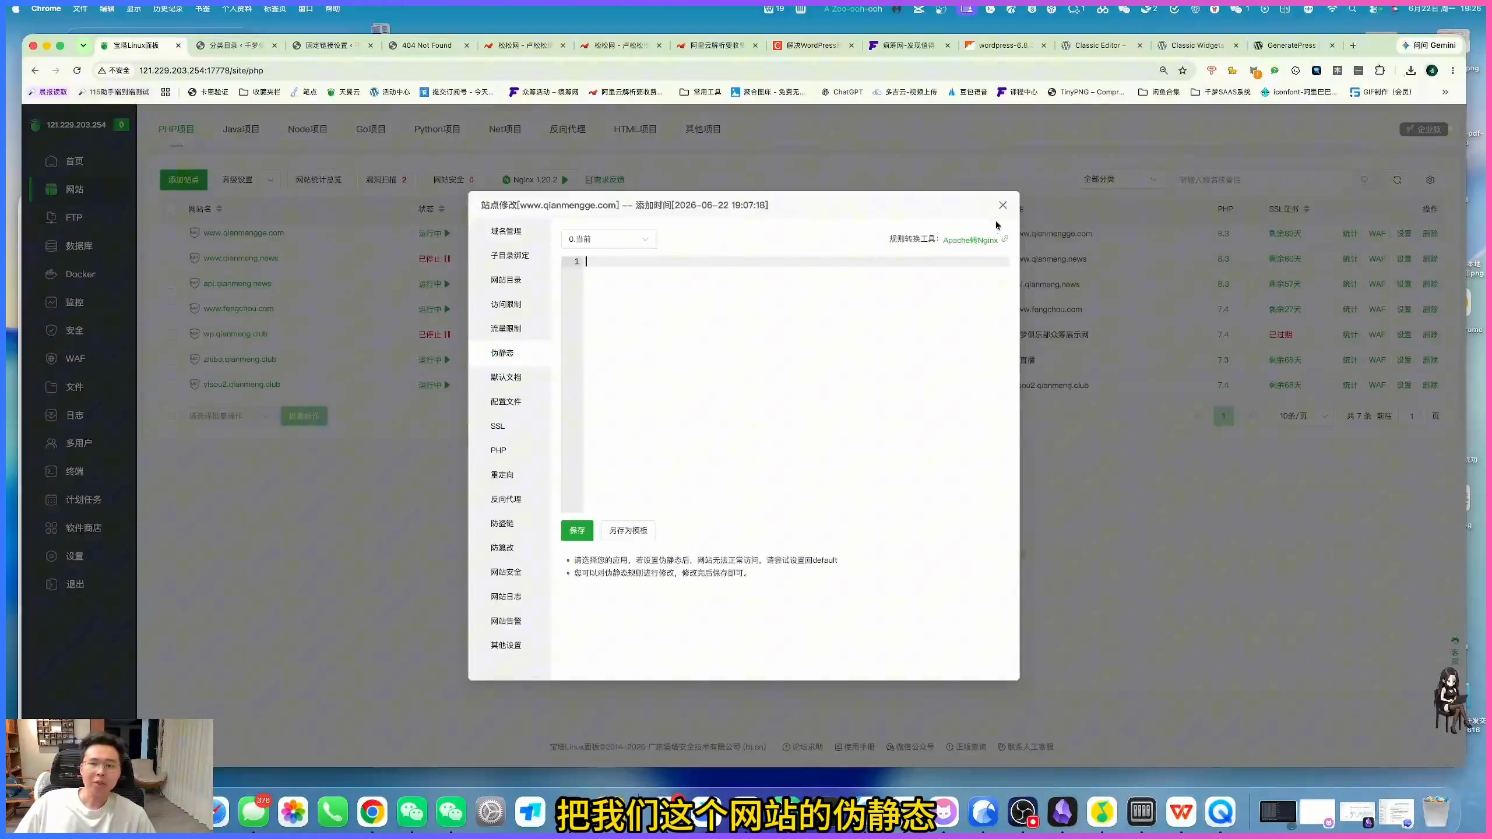This screenshot has width=1492, height=839.
Task: Open 请选择批量操作 dropdown
Action: click(x=228, y=416)
